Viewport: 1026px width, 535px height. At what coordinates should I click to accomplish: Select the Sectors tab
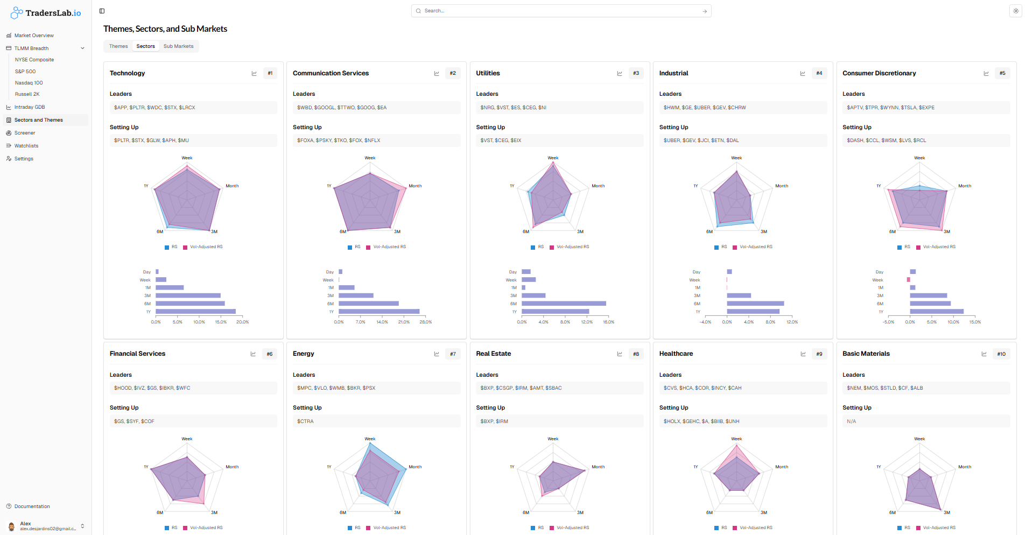coord(145,46)
